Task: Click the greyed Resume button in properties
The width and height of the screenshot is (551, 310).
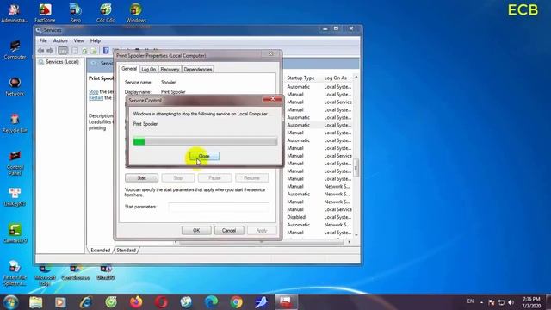Action: click(251, 178)
